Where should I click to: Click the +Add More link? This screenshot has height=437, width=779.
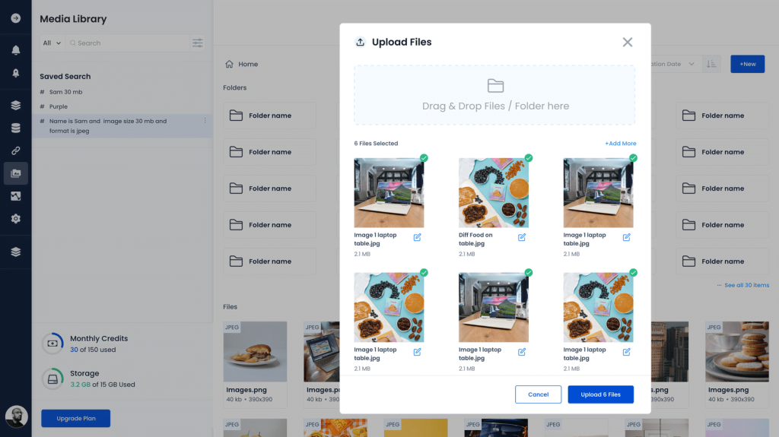coord(621,144)
